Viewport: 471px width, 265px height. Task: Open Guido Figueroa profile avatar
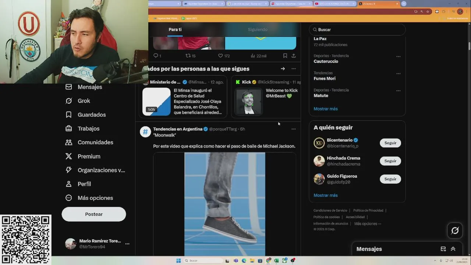pyautogui.click(x=319, y=179)
